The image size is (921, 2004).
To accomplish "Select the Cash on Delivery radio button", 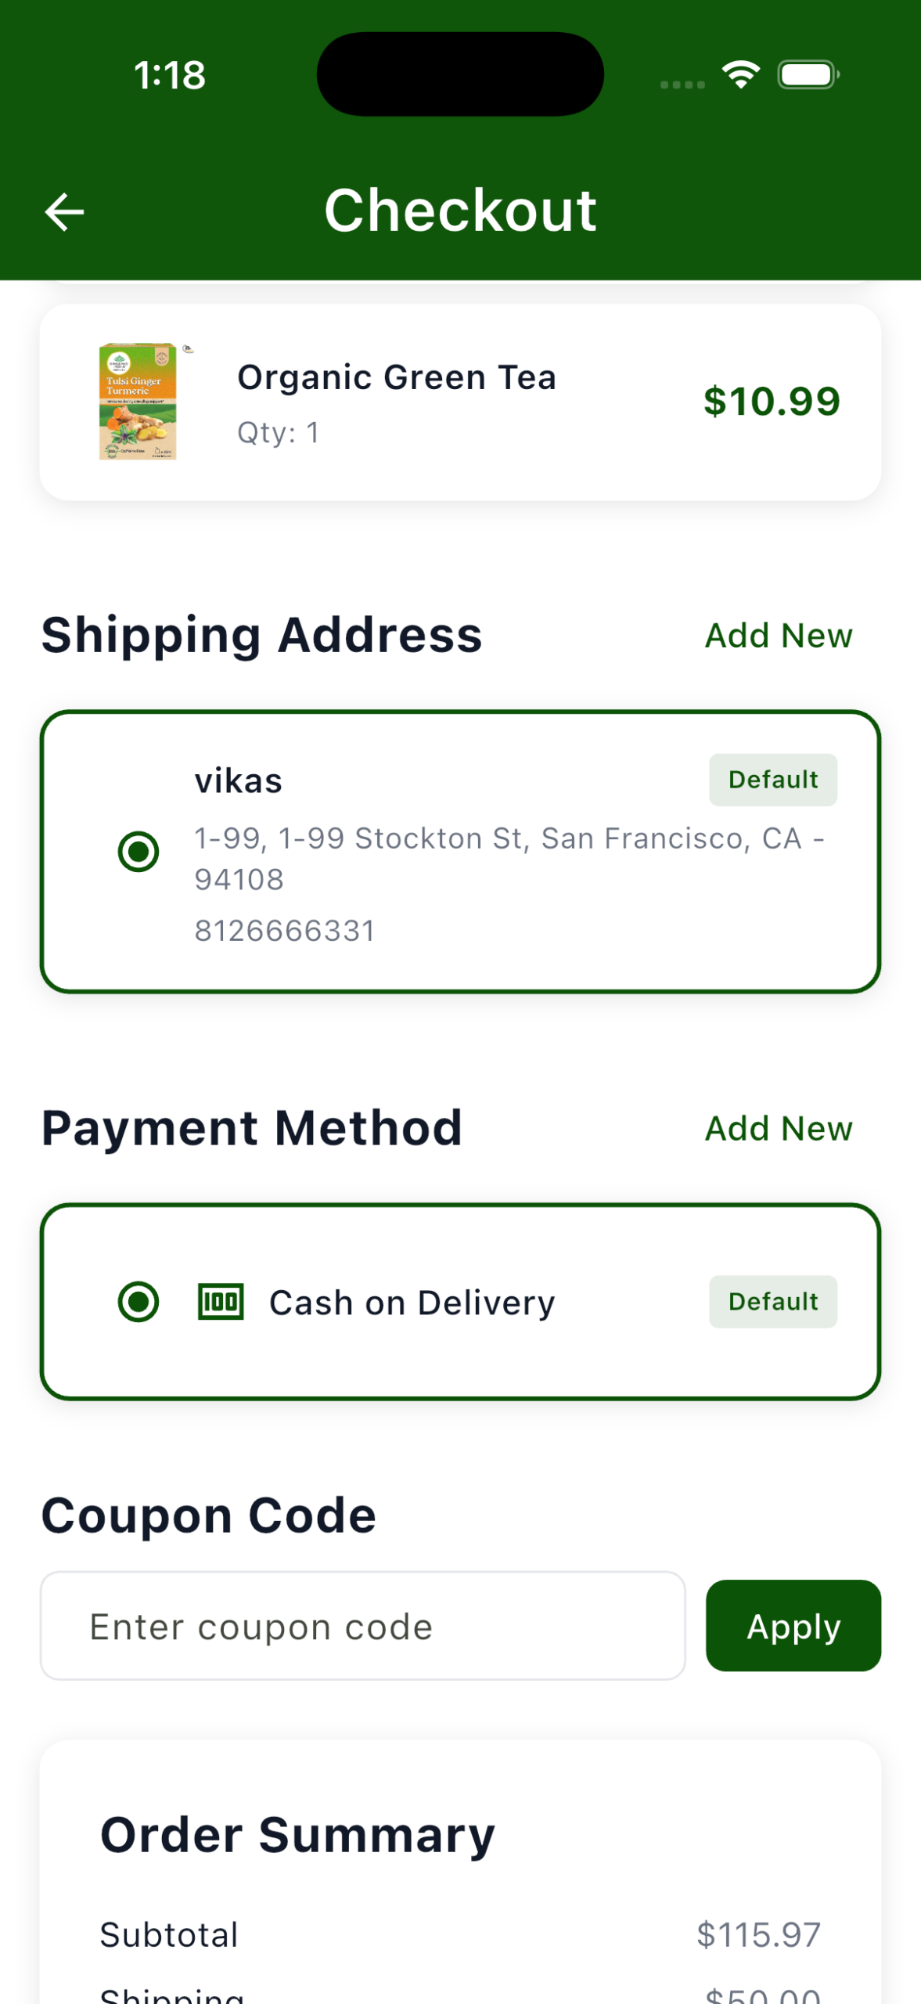I will click(x=139, y=1302).
